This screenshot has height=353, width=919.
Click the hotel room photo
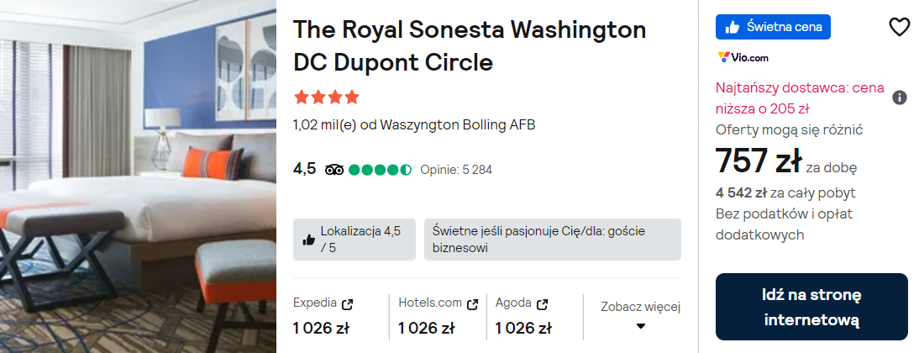click(138, 176)
